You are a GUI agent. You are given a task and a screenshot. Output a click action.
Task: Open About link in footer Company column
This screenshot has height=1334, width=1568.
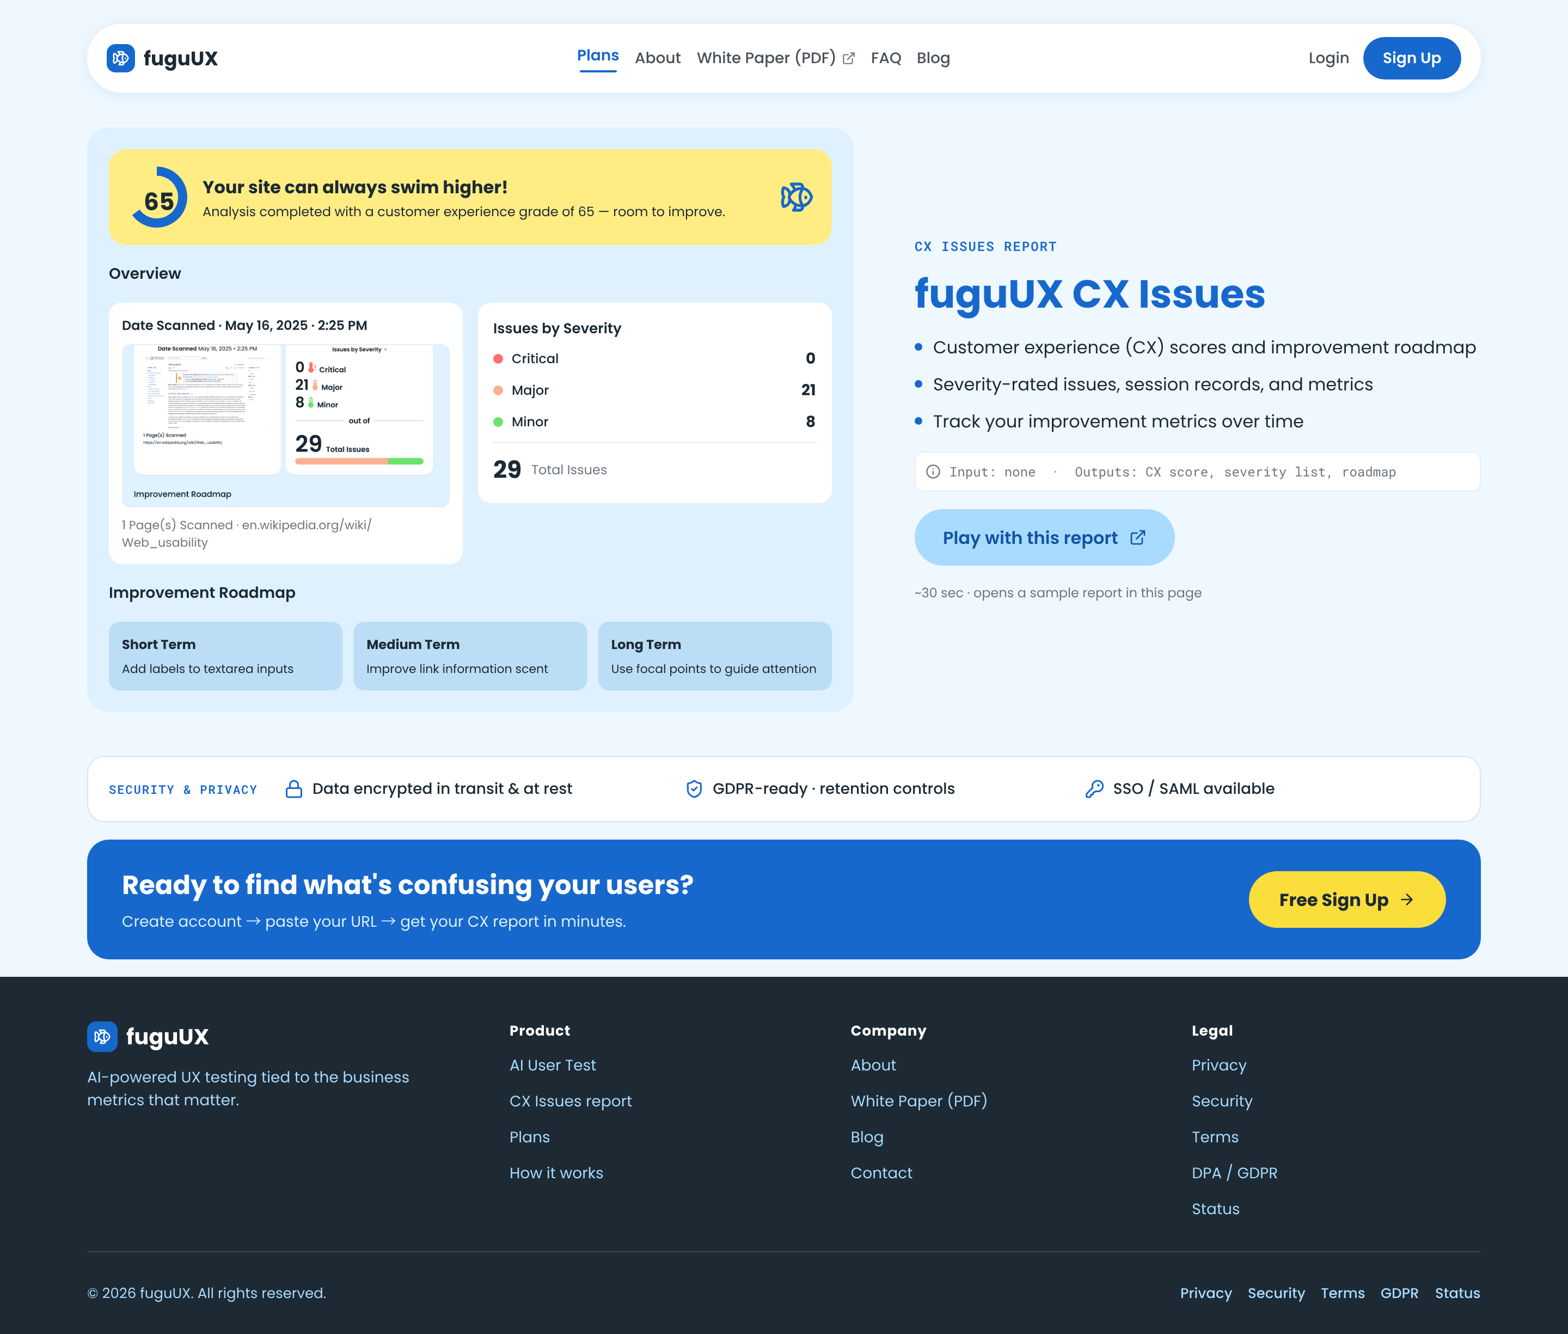coord(873,1066)
